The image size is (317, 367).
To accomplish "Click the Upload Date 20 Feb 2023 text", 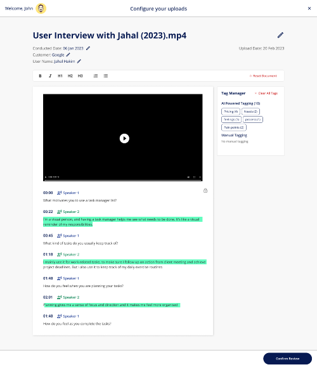I will [261, 48].
